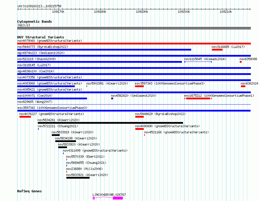Open the nsv236880 (Mills2006) label
Image resolution: width=259 pixels, height=201 pixels.
(84, 169)
